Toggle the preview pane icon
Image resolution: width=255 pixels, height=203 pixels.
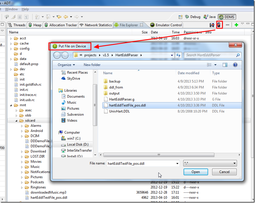[x=225, y=65]
